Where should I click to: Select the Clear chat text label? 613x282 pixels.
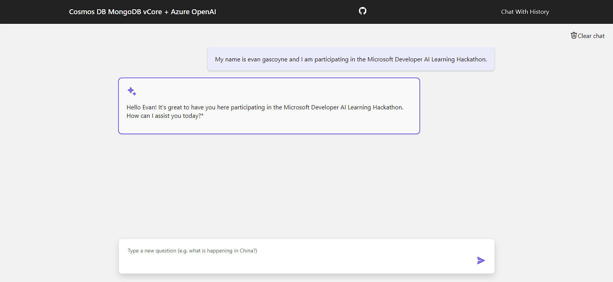[591, 36]
